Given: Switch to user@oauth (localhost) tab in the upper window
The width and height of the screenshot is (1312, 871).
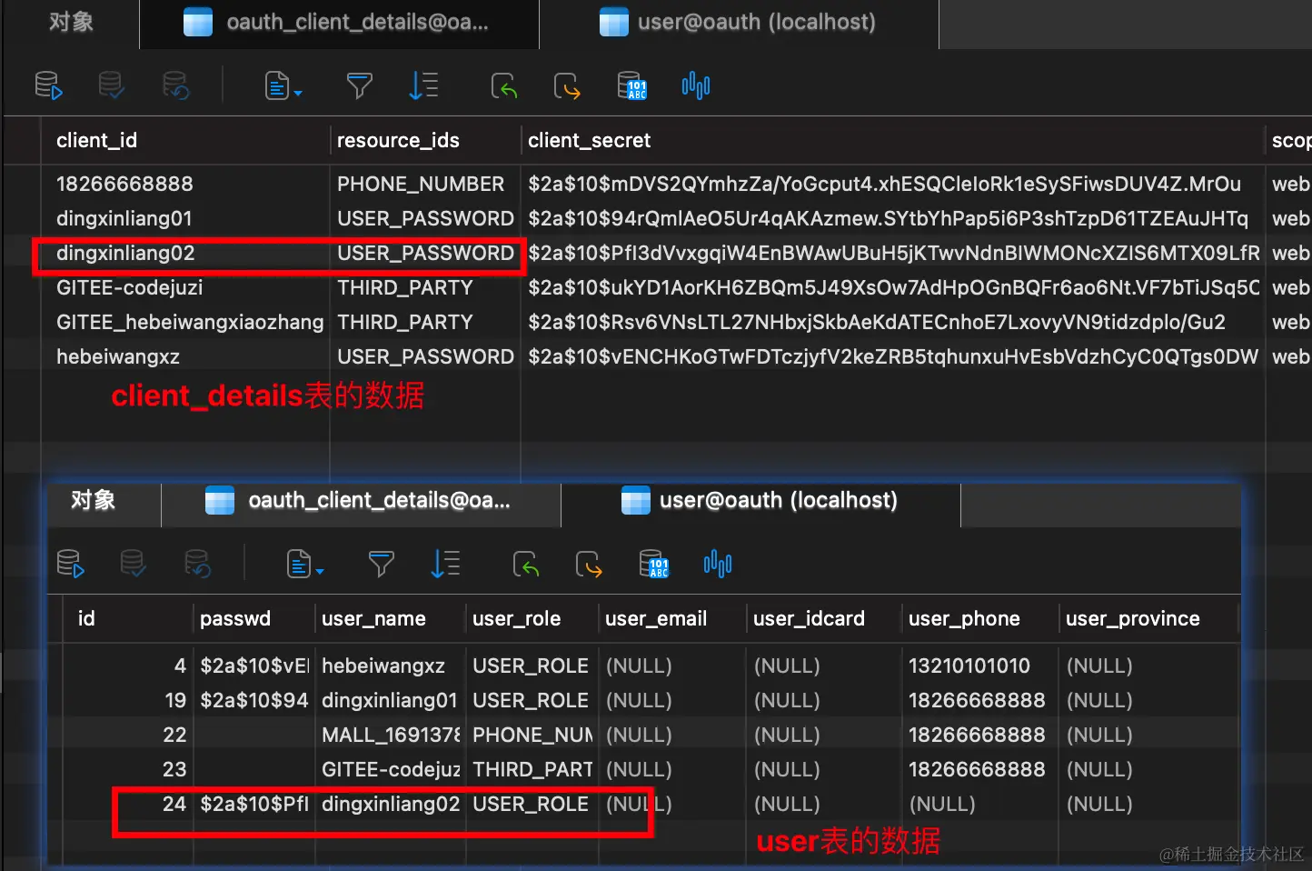Looking at the screenshot, I should coord(739,23).
